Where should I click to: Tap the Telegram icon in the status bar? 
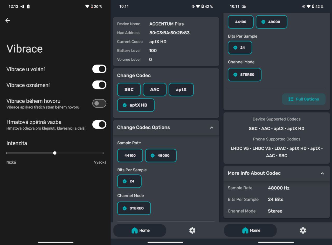(23, 6)
